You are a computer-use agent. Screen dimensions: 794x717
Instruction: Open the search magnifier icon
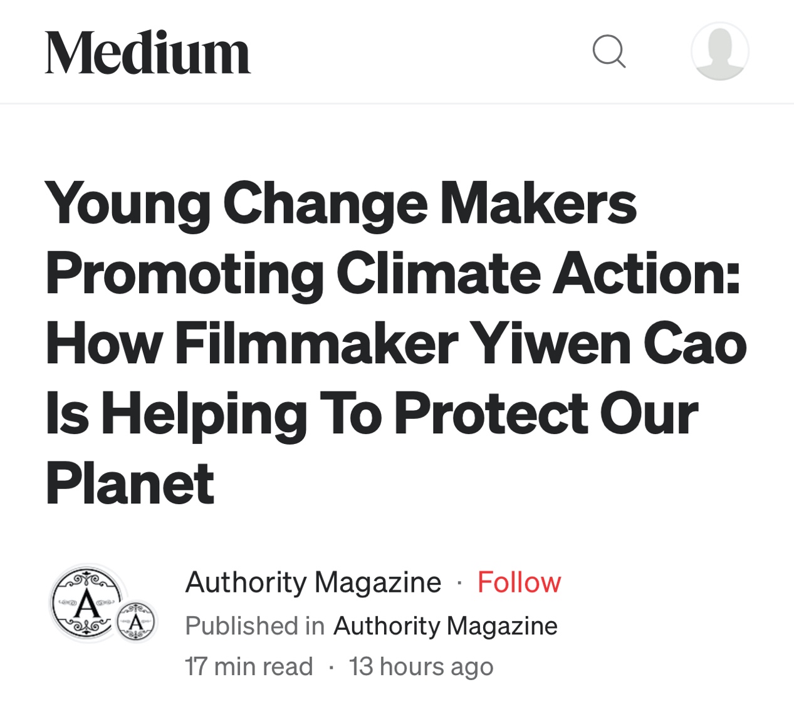tap(609, 51)
